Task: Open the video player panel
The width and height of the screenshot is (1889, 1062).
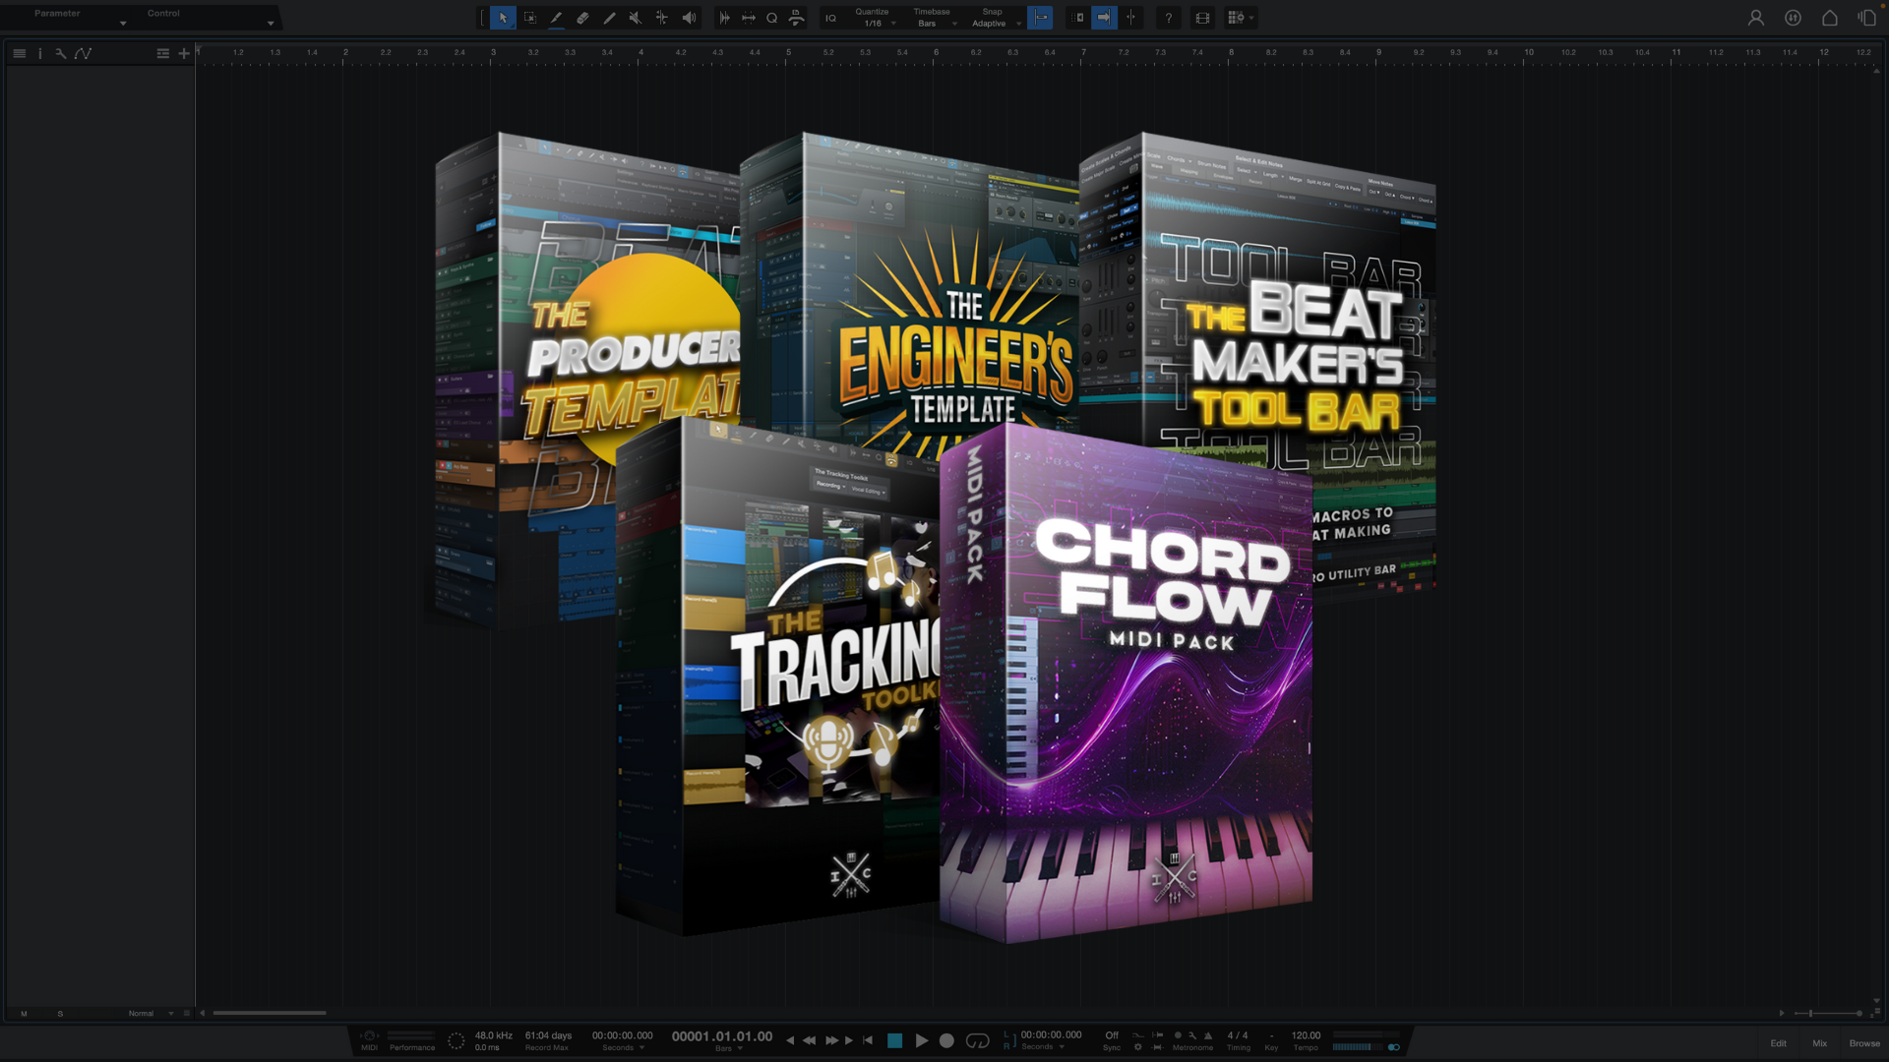Action: [1202, 18]
